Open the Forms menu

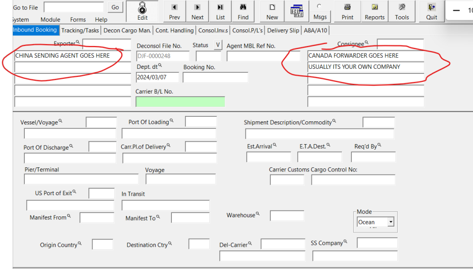(x=78, y=20)
